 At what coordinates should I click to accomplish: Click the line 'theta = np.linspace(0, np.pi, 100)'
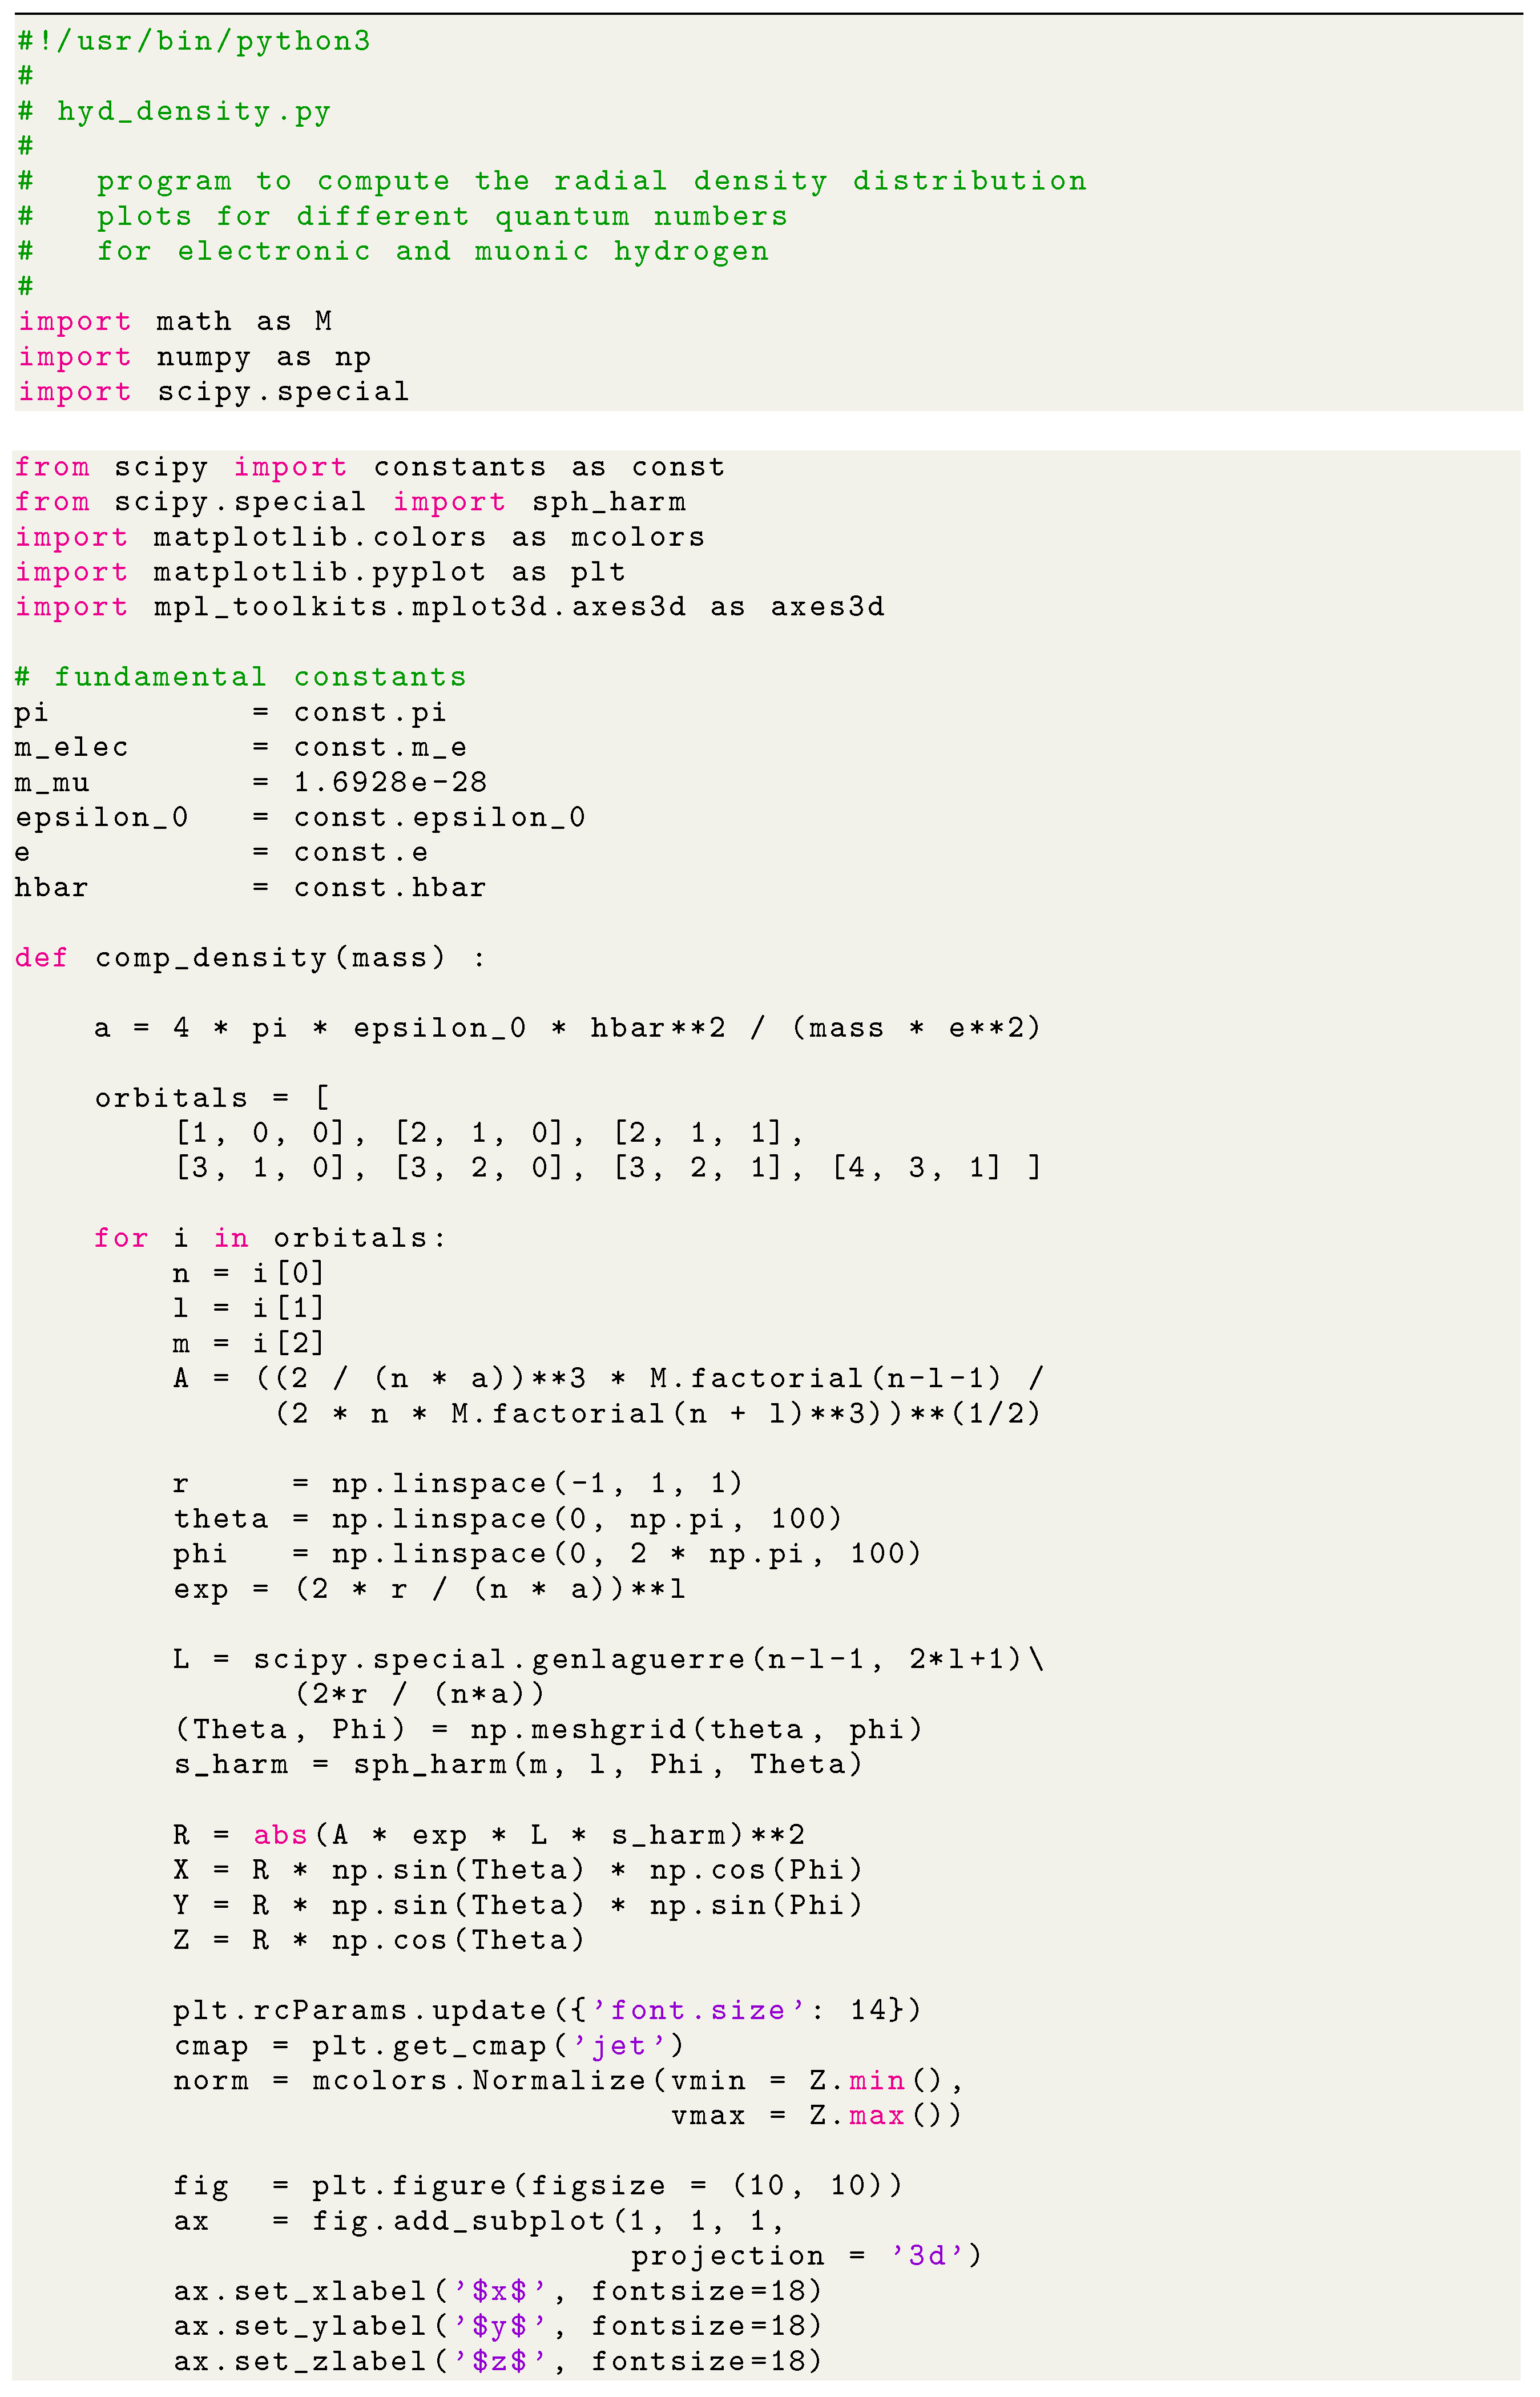(x=508, y=1519)
